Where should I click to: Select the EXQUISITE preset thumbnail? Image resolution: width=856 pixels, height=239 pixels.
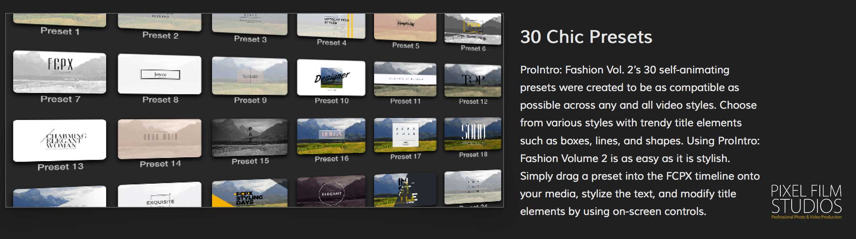point(160,195)
